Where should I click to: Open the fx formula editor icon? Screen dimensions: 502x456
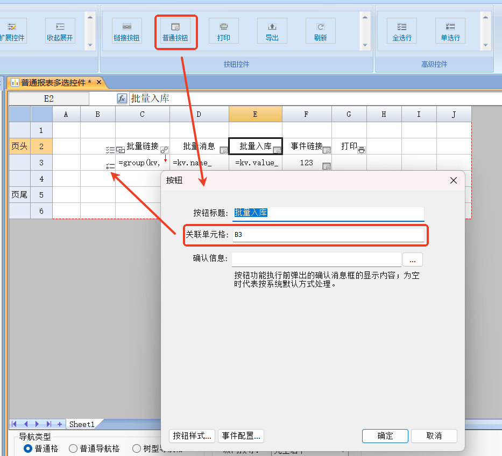[122, 99]
